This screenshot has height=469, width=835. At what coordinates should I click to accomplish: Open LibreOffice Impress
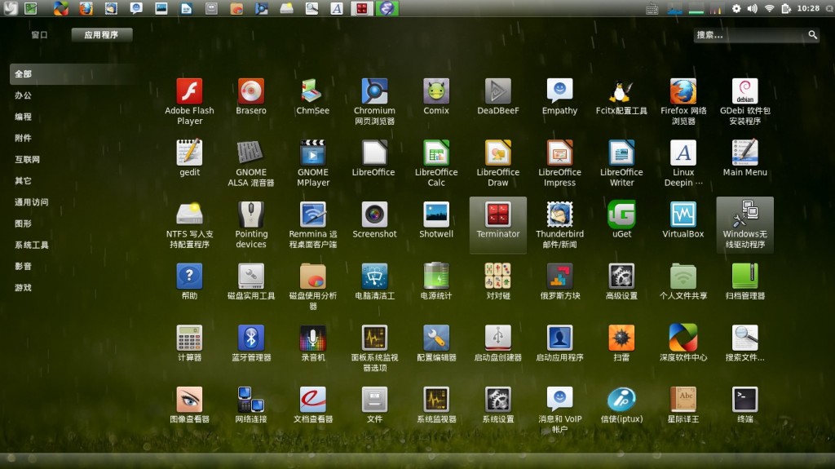[559, 163]
